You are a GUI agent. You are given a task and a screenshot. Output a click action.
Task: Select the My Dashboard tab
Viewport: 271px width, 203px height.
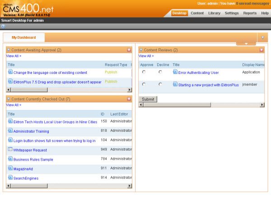pyautogui.click(x=23, y=37)
